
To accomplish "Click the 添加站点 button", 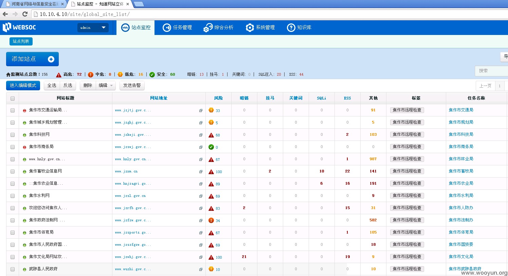I will point(32,59).
